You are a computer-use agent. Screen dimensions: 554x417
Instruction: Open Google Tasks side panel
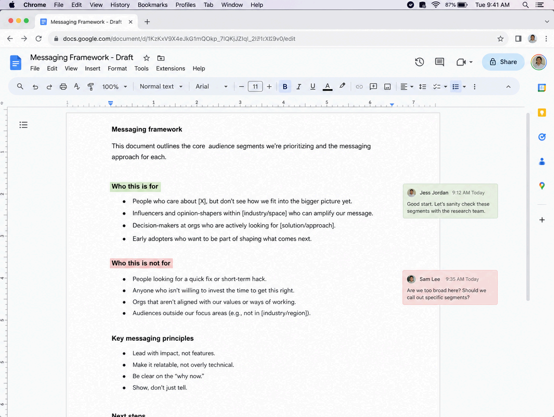coord(542,137)
